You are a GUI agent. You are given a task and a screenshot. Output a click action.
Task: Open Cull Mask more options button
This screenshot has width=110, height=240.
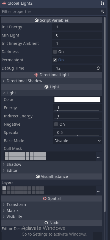click(x=99, y=156)
